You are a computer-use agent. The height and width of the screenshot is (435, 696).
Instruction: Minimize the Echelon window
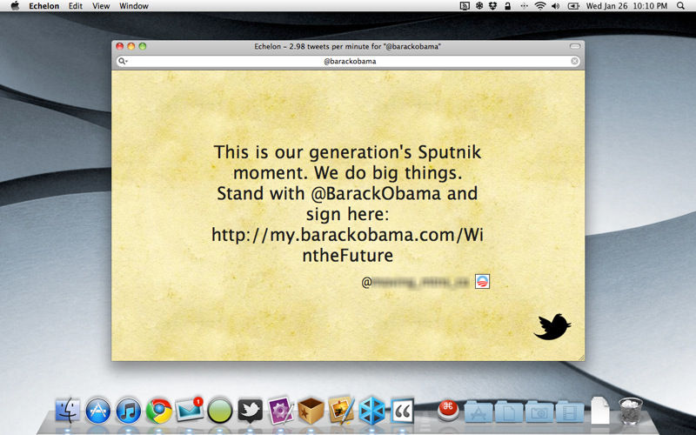tap(131, 46)
